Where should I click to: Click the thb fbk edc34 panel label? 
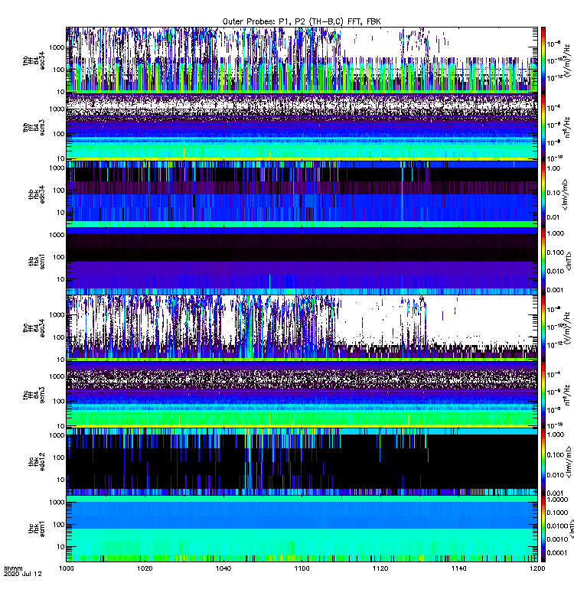point(36,194)
